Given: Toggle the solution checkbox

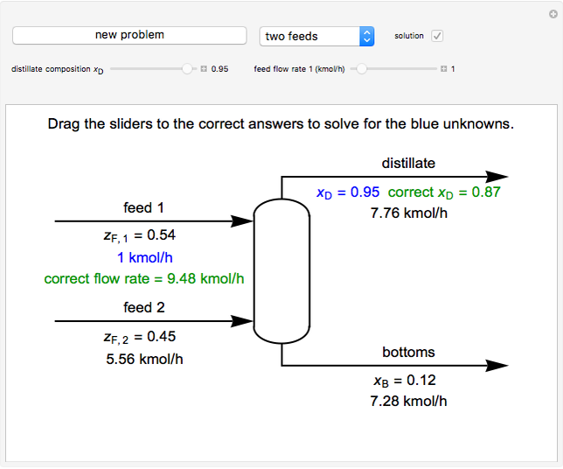Looking at the screenshot, I should 437,36.
